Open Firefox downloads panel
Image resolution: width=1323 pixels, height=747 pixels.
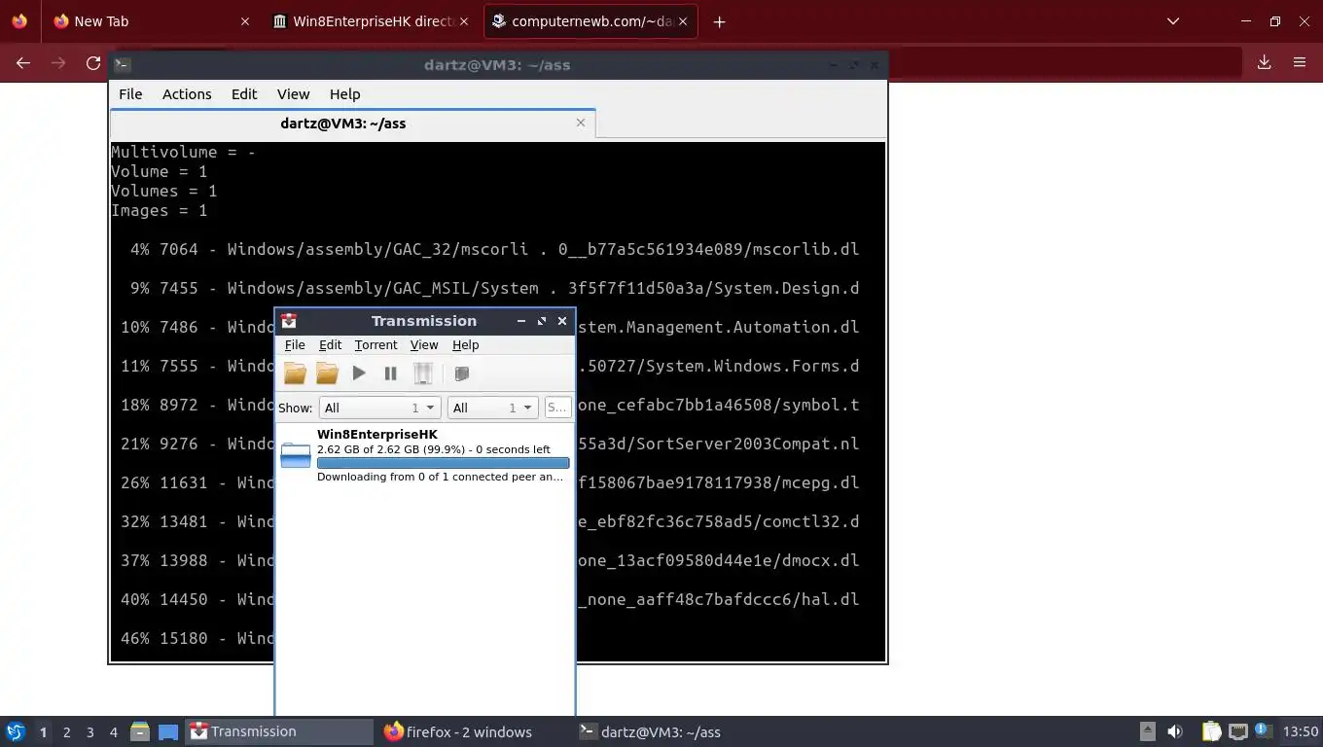pos(1264,62)
